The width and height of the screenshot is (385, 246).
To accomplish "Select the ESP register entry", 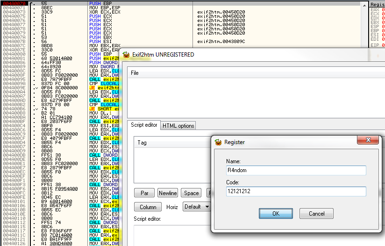I will click(x=378, y=27).
